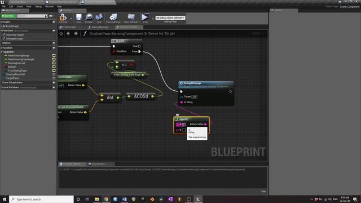The image size is (361, 203).
Task: Click the Branch node False output pin
Action: tap(139, 51)
